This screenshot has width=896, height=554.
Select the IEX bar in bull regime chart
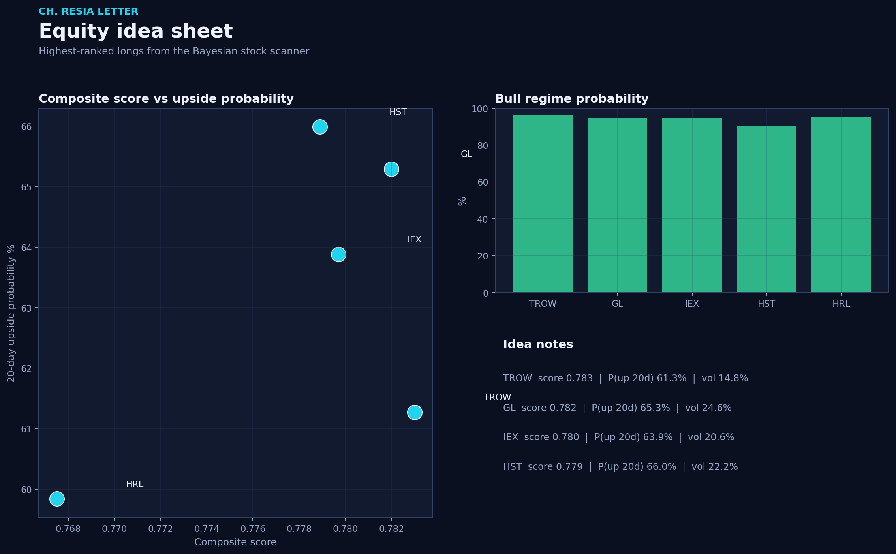(692, 205)
